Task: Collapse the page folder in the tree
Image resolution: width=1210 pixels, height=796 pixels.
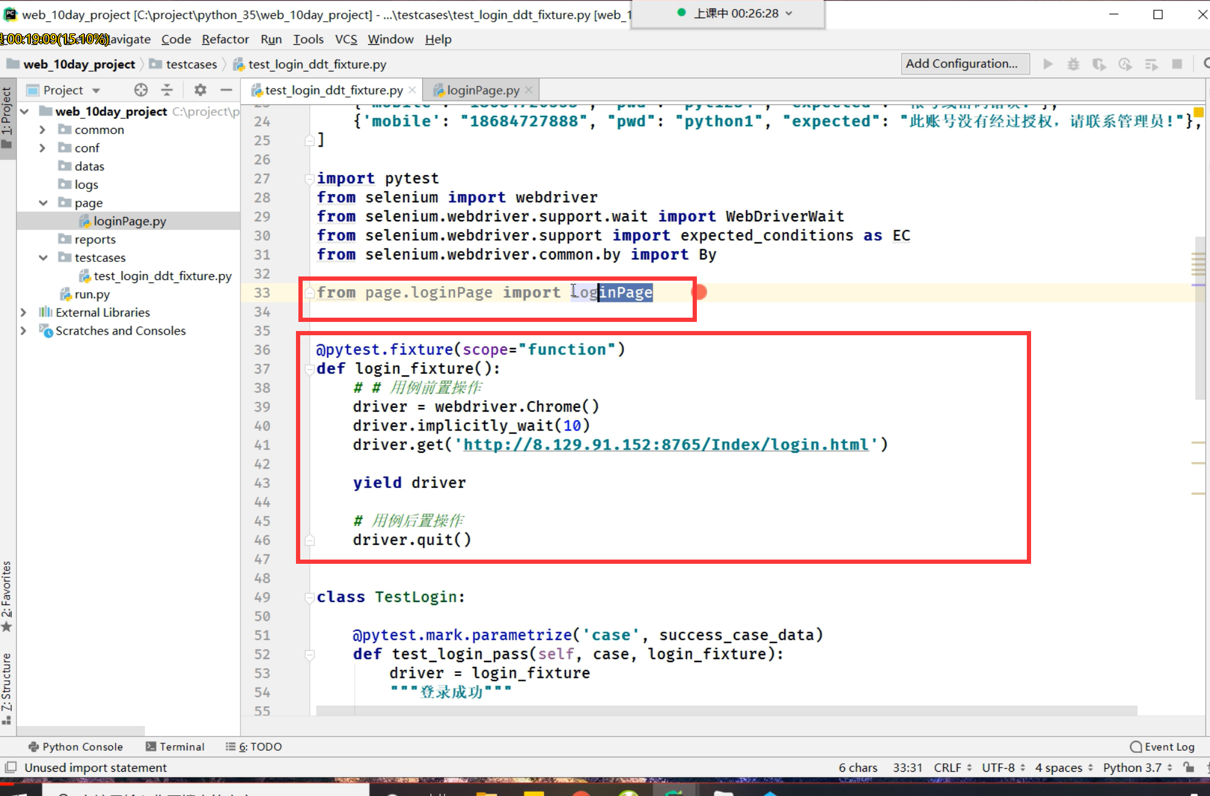Action: [43, 203]
